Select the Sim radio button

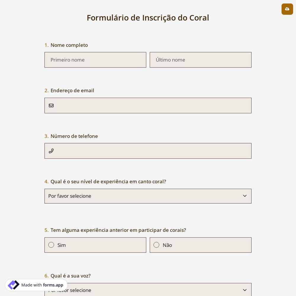[x=51, y=245]
